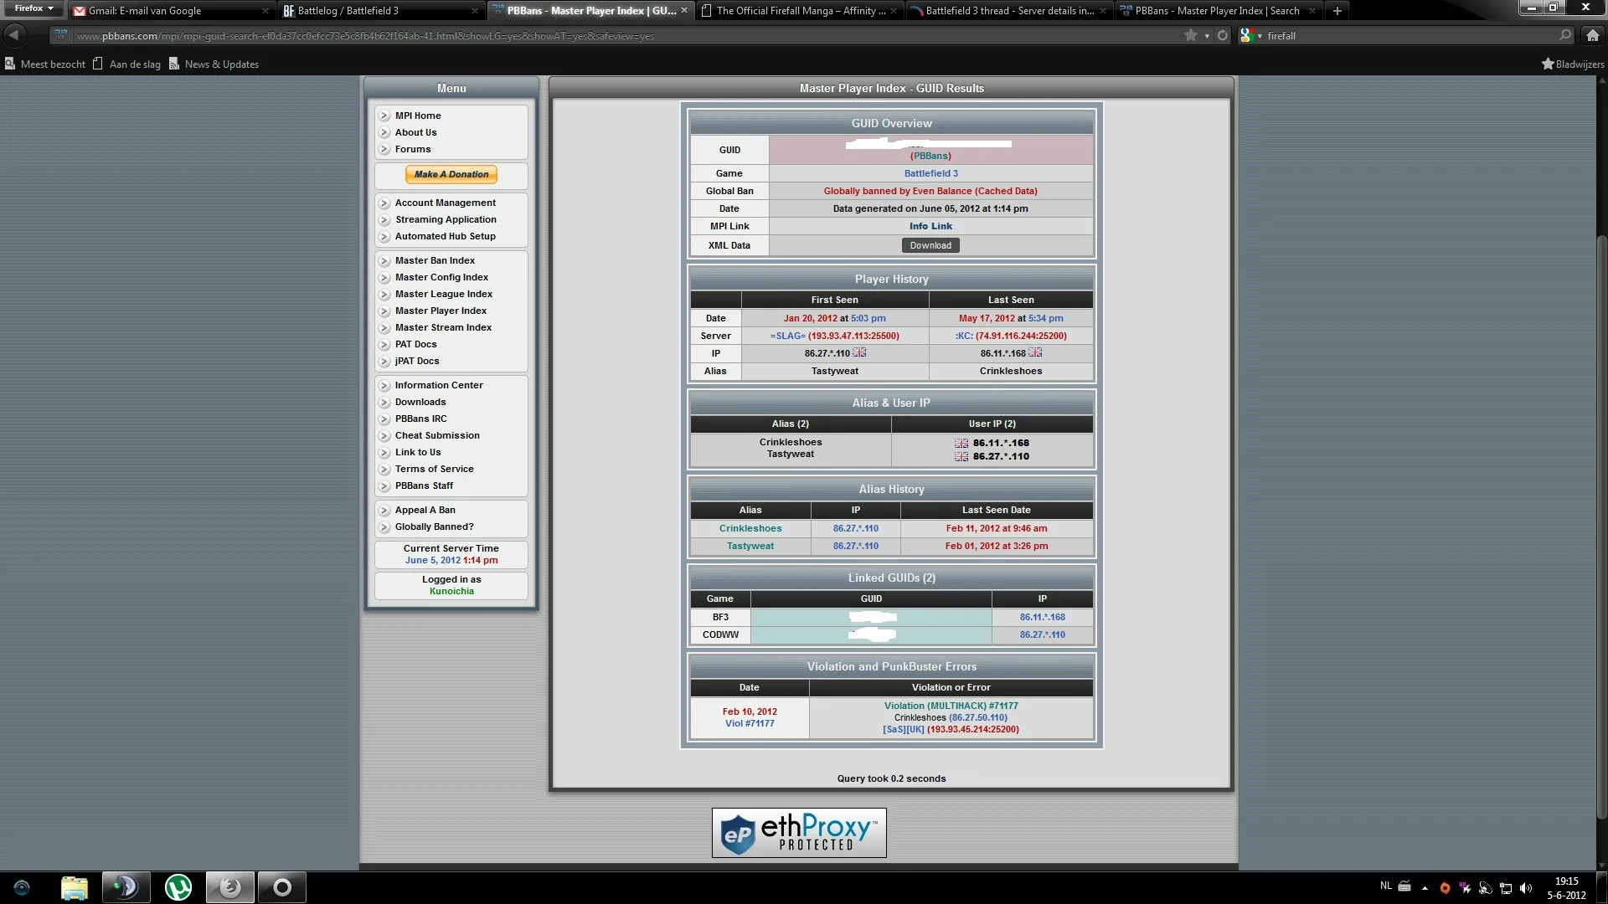Open the Firefox application menu dropdown

33,8
